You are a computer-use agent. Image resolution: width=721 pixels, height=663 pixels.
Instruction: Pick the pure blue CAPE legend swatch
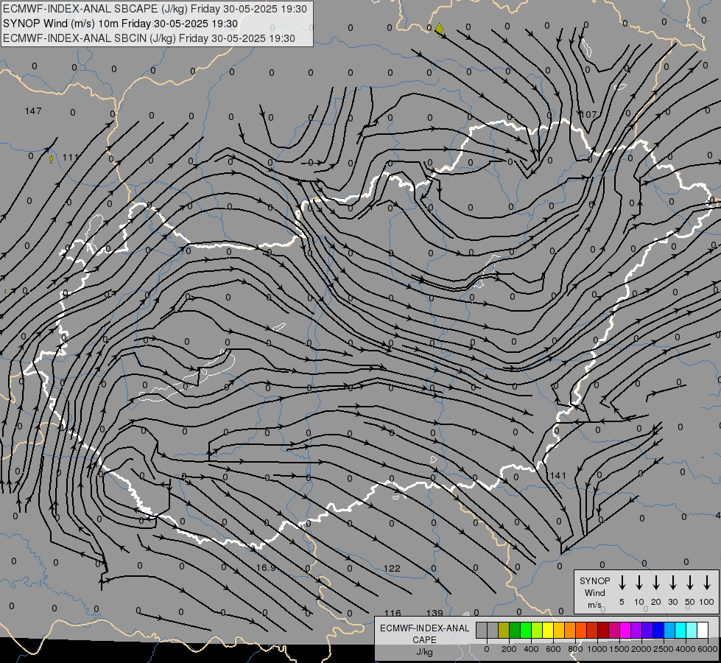click(658, 630)
